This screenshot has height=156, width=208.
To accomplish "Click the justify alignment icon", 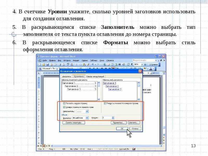I will (x=113, y=68).
